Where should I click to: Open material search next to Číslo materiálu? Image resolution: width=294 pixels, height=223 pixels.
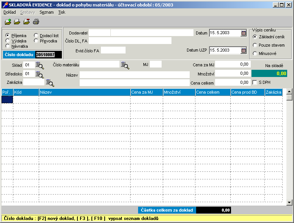[125, 65]
